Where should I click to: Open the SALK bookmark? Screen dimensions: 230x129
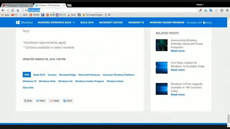pyautogui.click(x=24, y=15)
